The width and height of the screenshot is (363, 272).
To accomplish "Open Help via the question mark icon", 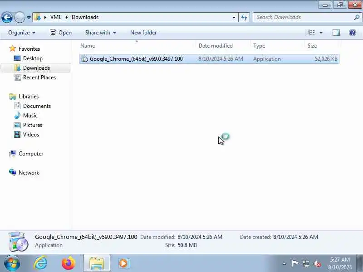I will (x=353, y=33).
